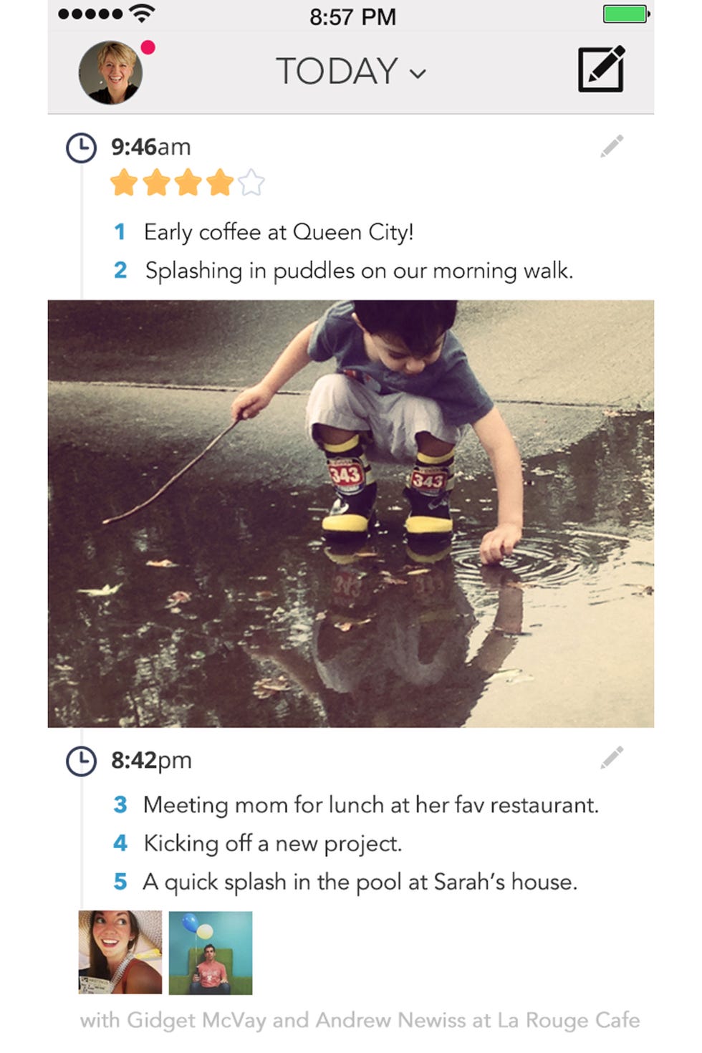The width and height of the screenshot is (702, 1053).
Task: Open the compose new entry icon
Action: 601,69
